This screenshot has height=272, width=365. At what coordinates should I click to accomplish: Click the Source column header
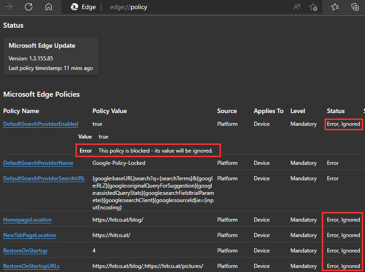pyautogui.click(x=227, y=111)
